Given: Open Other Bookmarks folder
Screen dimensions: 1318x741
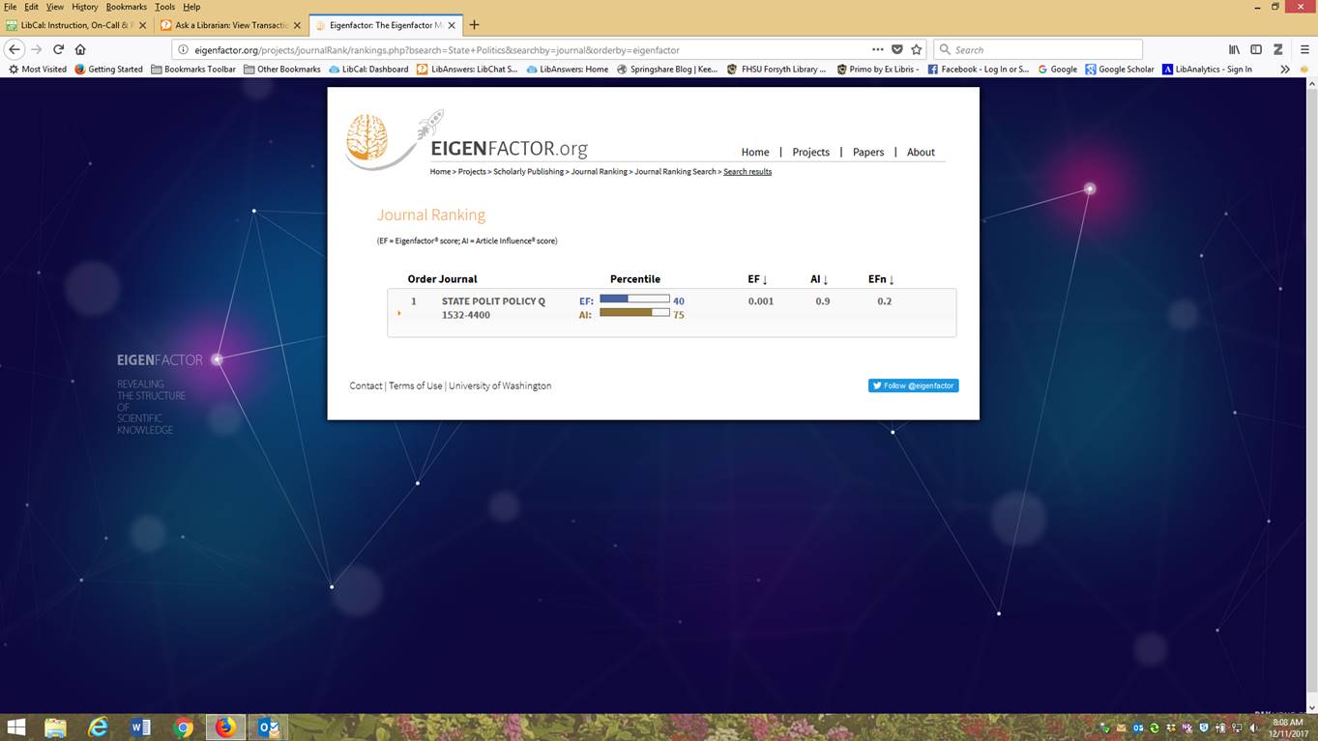Looking at the screenshot, I should 281,70.
